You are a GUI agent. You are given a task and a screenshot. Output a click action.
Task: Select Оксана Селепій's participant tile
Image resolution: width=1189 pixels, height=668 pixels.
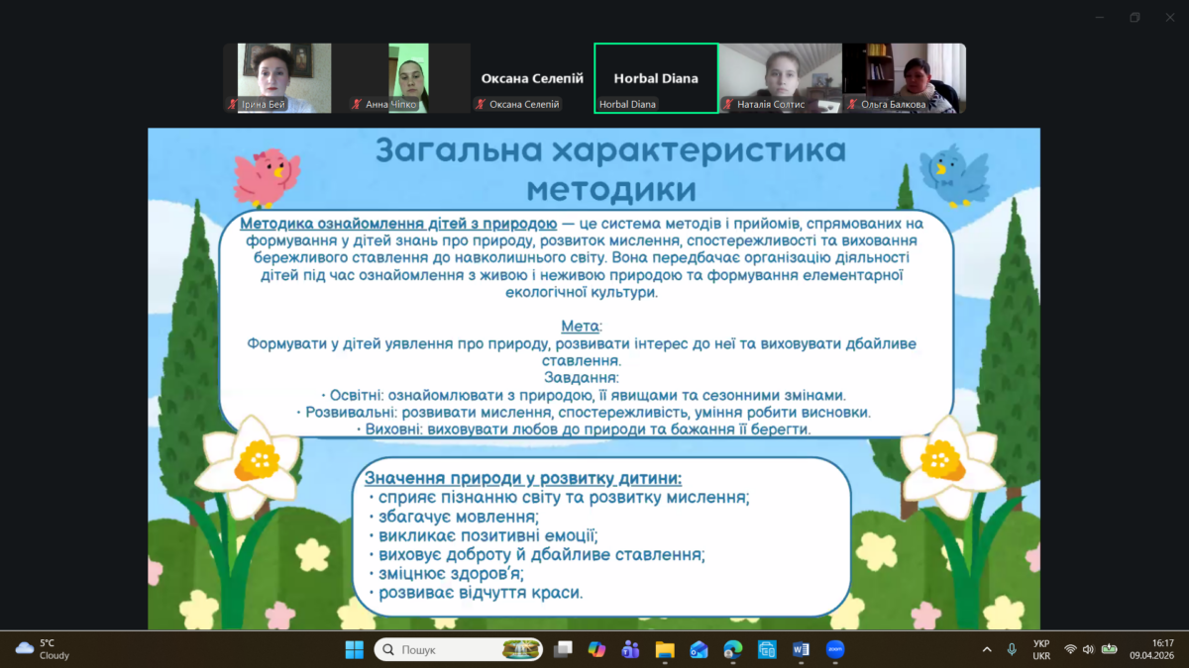coord(532,78)
